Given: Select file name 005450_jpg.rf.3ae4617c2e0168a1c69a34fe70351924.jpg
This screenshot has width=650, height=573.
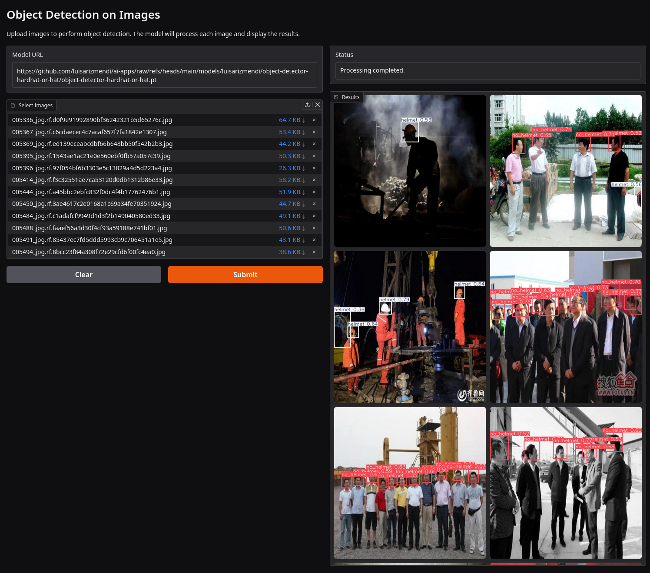Looking at the screenshot, I should tap(92, 204).
